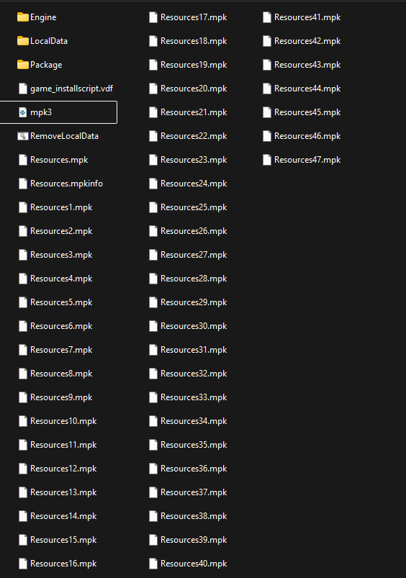Select the LocalData folder icon
This screenshot has width=406, height=578.
[x=23, y=41]
